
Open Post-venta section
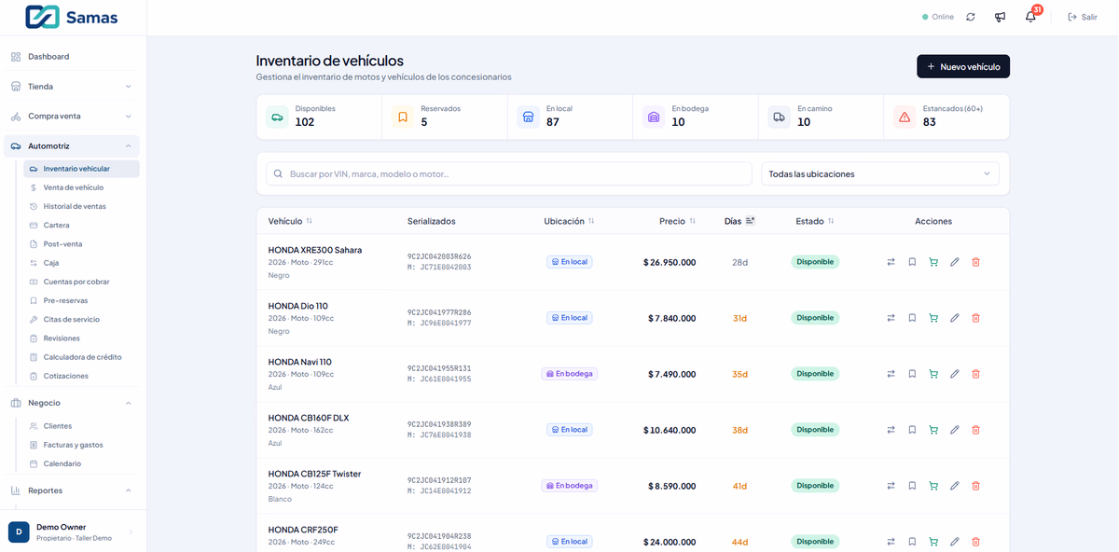point(81,244)
